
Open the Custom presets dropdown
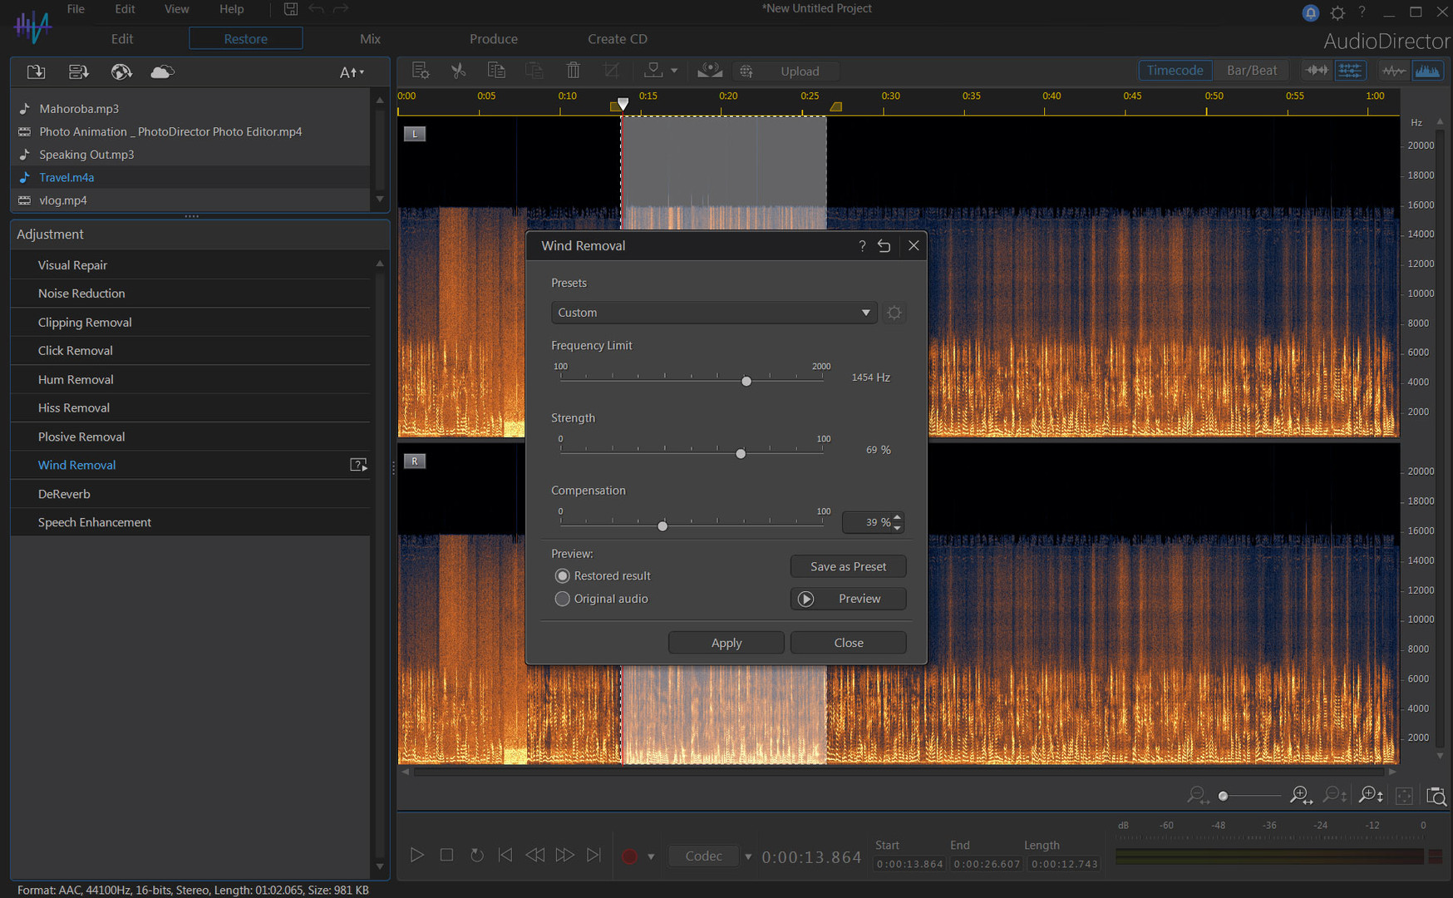[x=713, y=313]
